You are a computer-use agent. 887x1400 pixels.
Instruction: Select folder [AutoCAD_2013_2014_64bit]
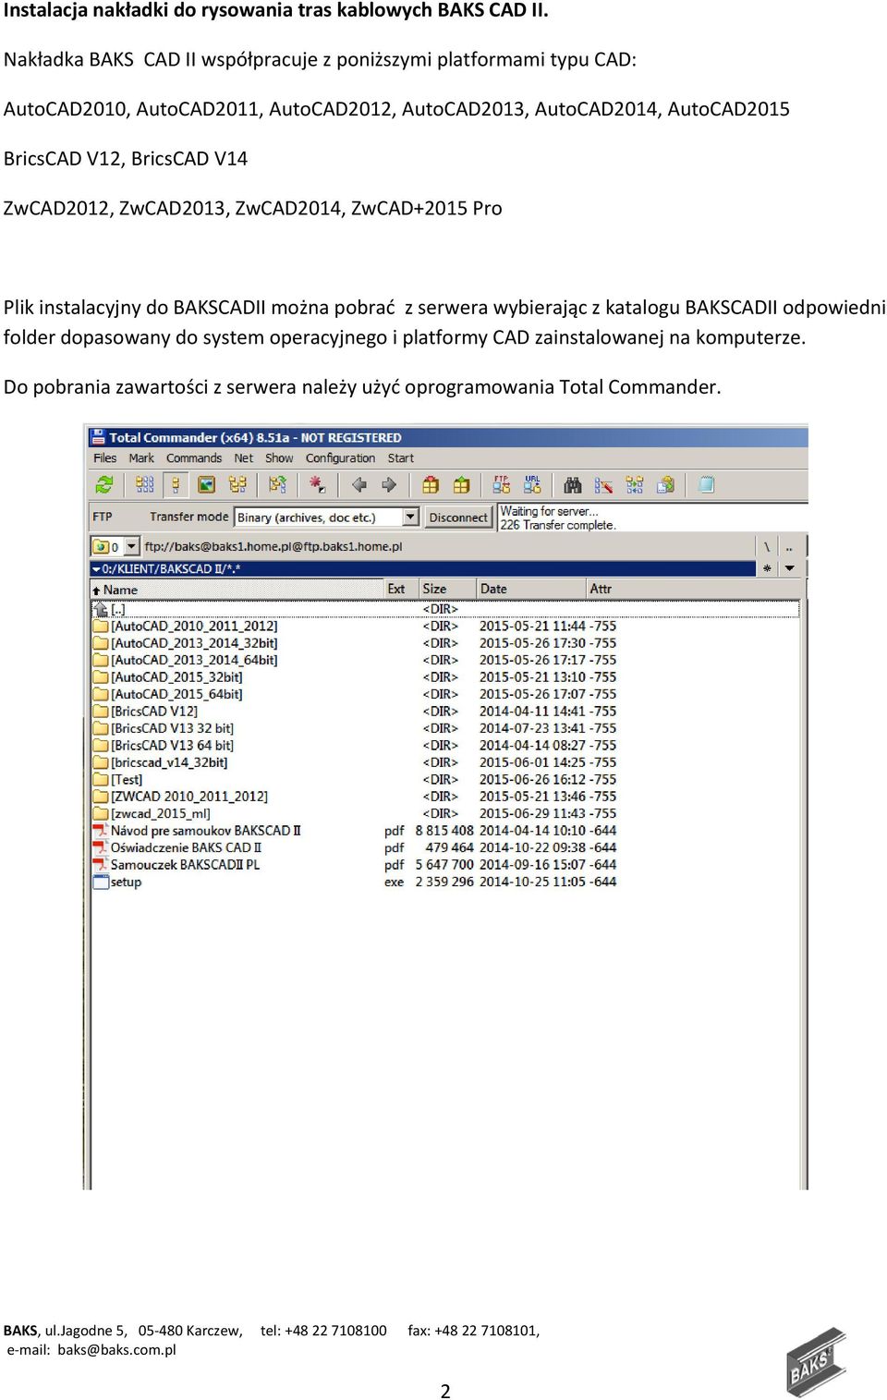pyautogui.click(x=194, y=660)
